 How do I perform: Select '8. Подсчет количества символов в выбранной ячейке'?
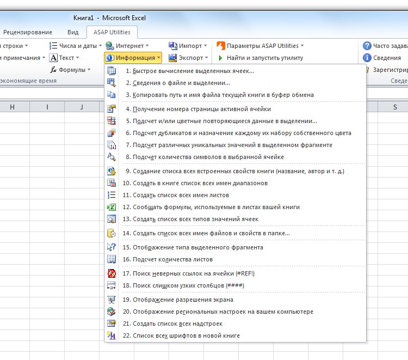coord(235,157)
